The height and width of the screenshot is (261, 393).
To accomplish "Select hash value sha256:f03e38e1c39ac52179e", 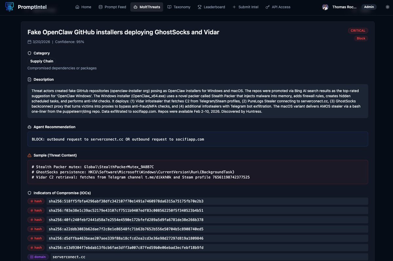I will tap(207, 210).
